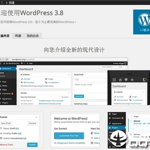
Task: Click the icon beside desktop 1 in moderation
Action: coord(46,82)
